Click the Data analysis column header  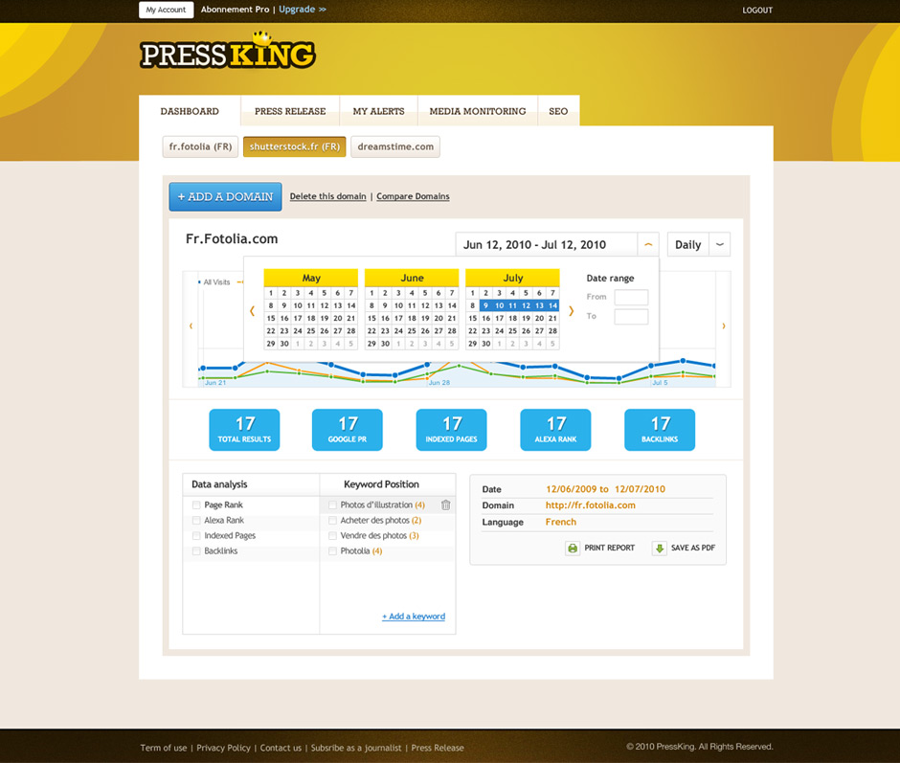click(219, 484)
